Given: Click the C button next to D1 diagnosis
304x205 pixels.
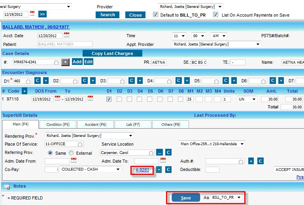Looking at the screenshot, I should (38, 81).
